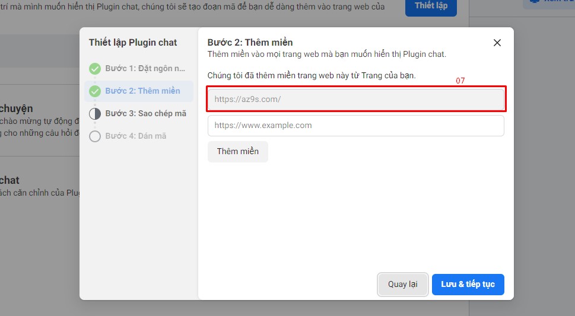575x316 pixels.
Task: Click the red 07 annotation label
Action: (460, 81)
